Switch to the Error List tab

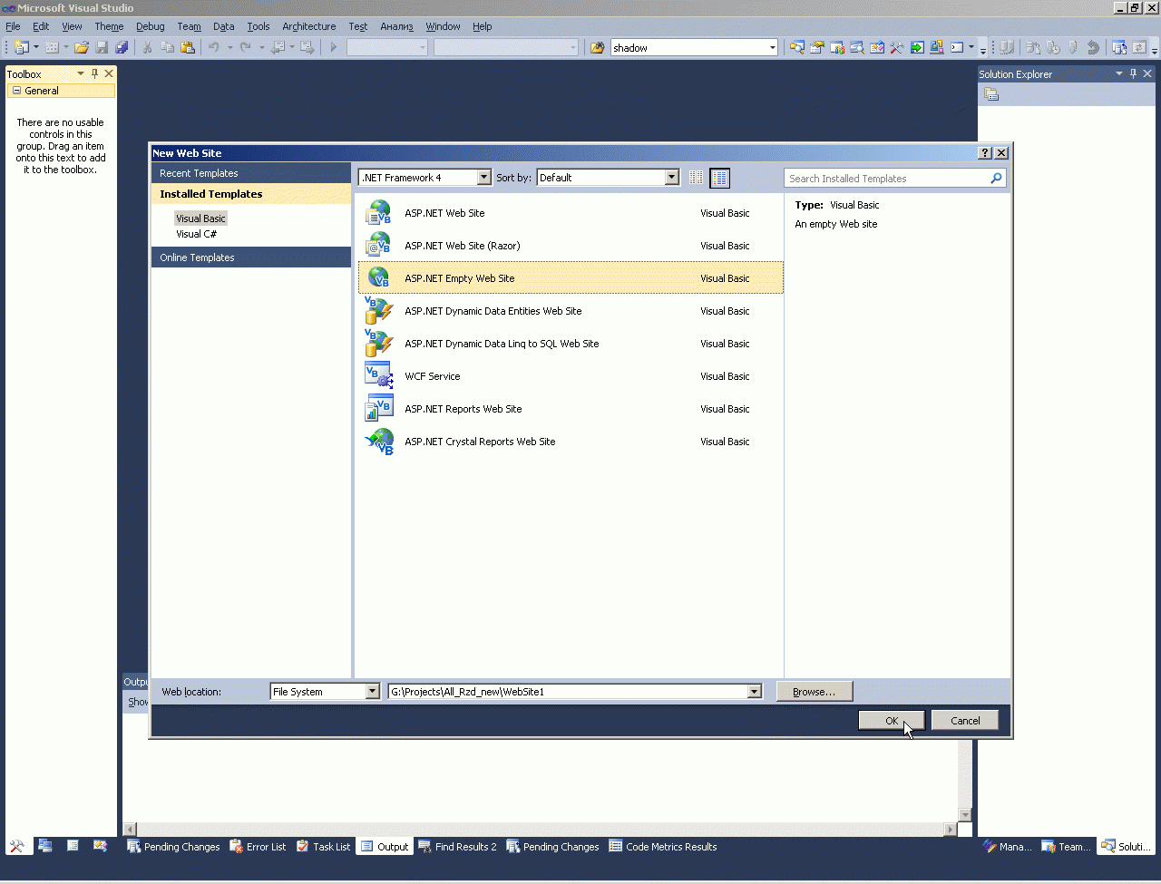(258, 847)
